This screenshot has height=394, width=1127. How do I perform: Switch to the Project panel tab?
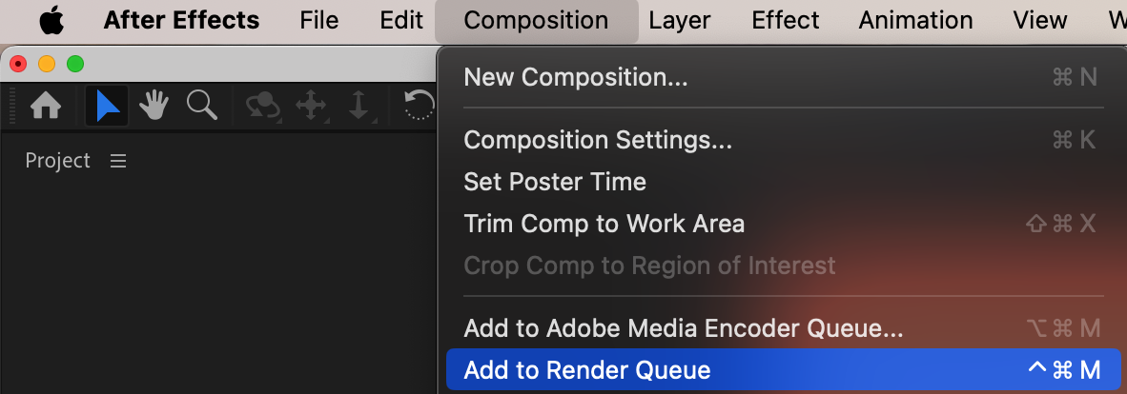[58, 161]
